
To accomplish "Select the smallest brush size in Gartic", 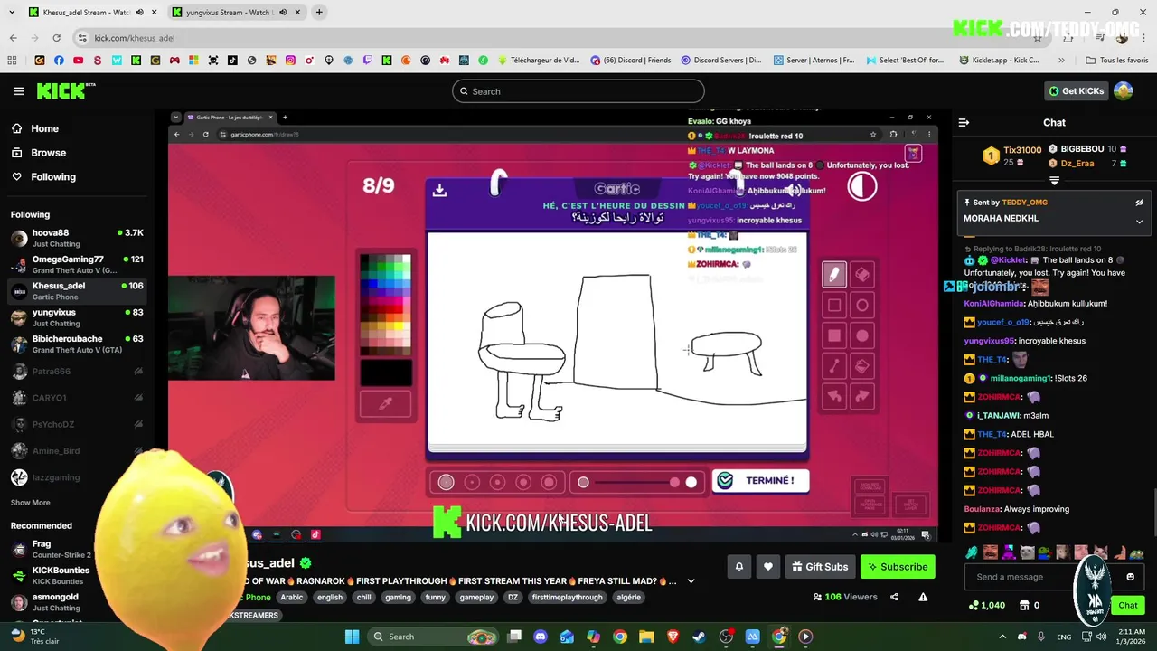I will point(446,483).
